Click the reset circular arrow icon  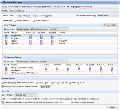tap(118, 2)
